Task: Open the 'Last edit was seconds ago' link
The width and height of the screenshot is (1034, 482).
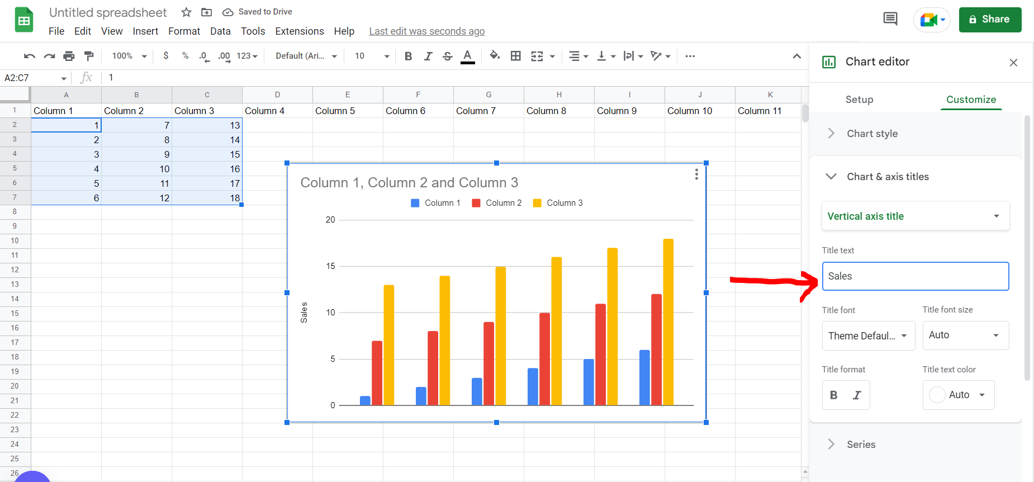Action: click(x=427, y=31)
